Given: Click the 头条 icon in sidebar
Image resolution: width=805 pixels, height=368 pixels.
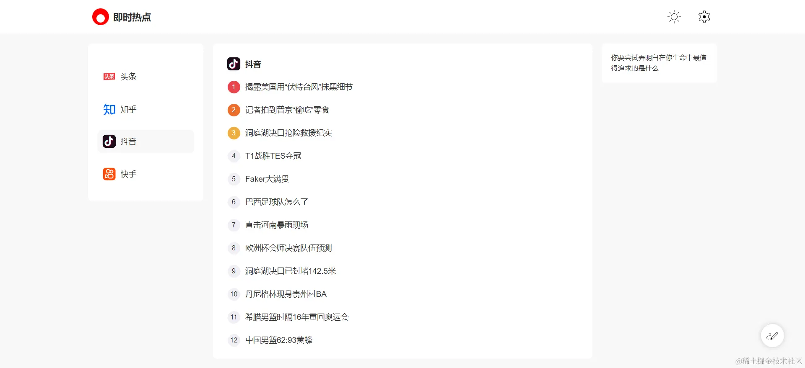Looking at the screenshot, I should pyautogui.click(x=109, y=77).
